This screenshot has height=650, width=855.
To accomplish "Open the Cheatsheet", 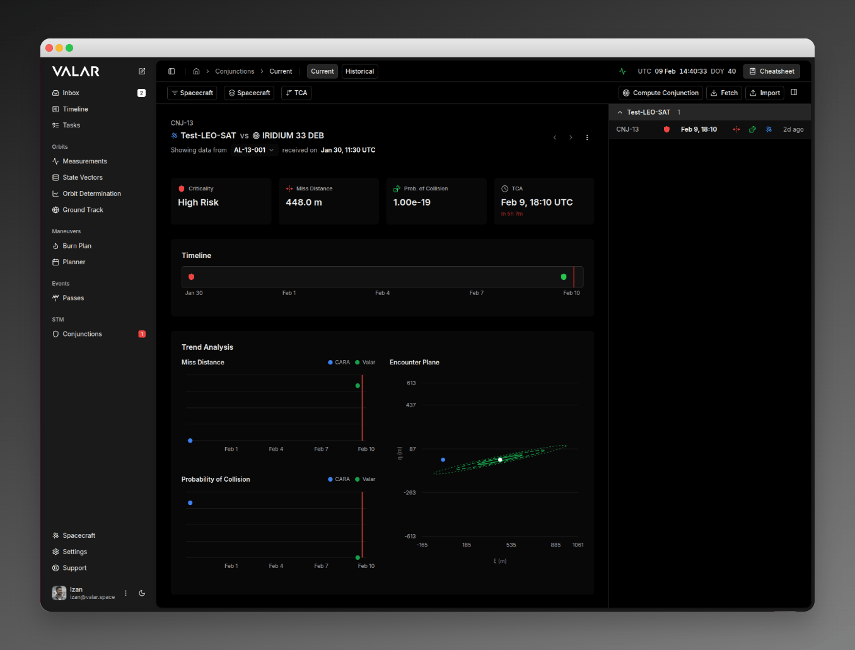I will pos(771,71).
